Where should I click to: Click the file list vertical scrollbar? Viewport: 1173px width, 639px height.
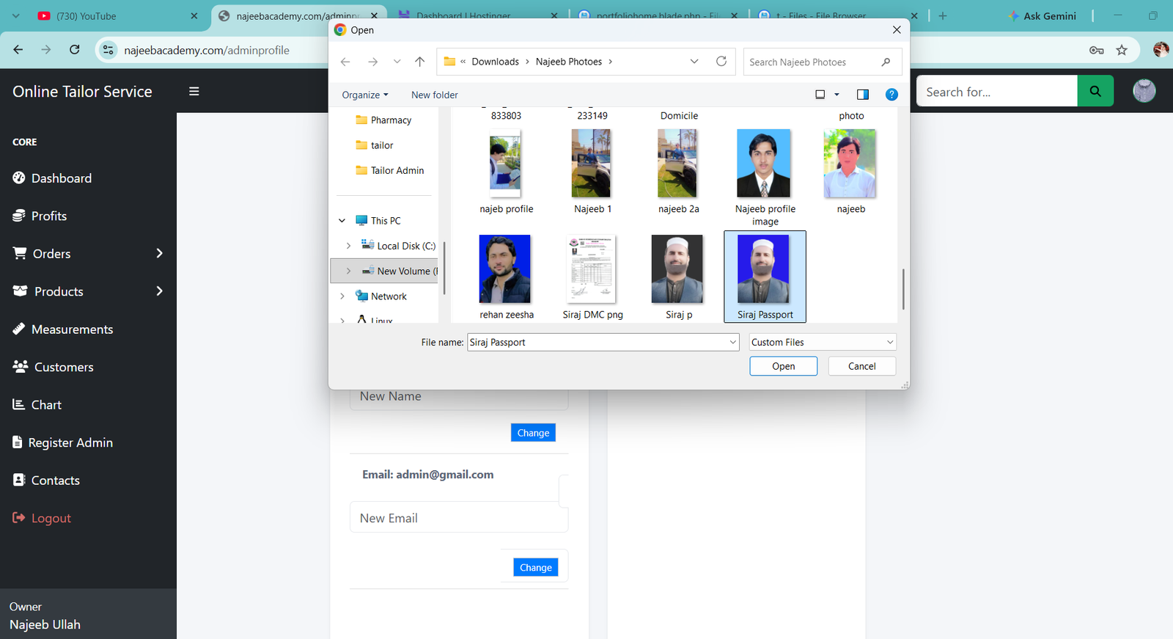coord(903,289)
